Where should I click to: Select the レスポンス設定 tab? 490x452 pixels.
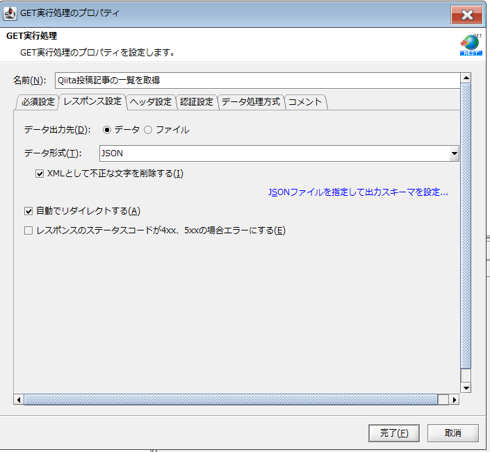point(92,101)
